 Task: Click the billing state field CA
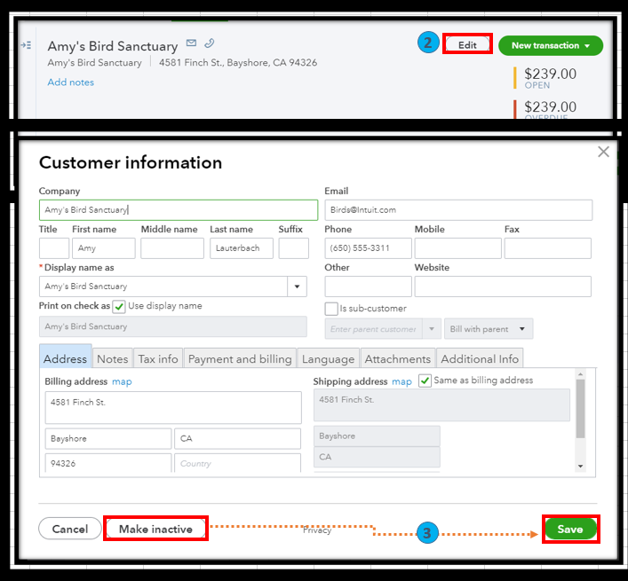237,439
